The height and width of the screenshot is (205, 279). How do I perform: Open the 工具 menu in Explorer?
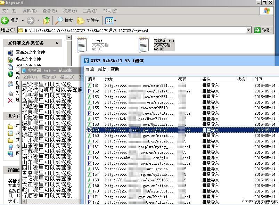[x=90, y=11]
